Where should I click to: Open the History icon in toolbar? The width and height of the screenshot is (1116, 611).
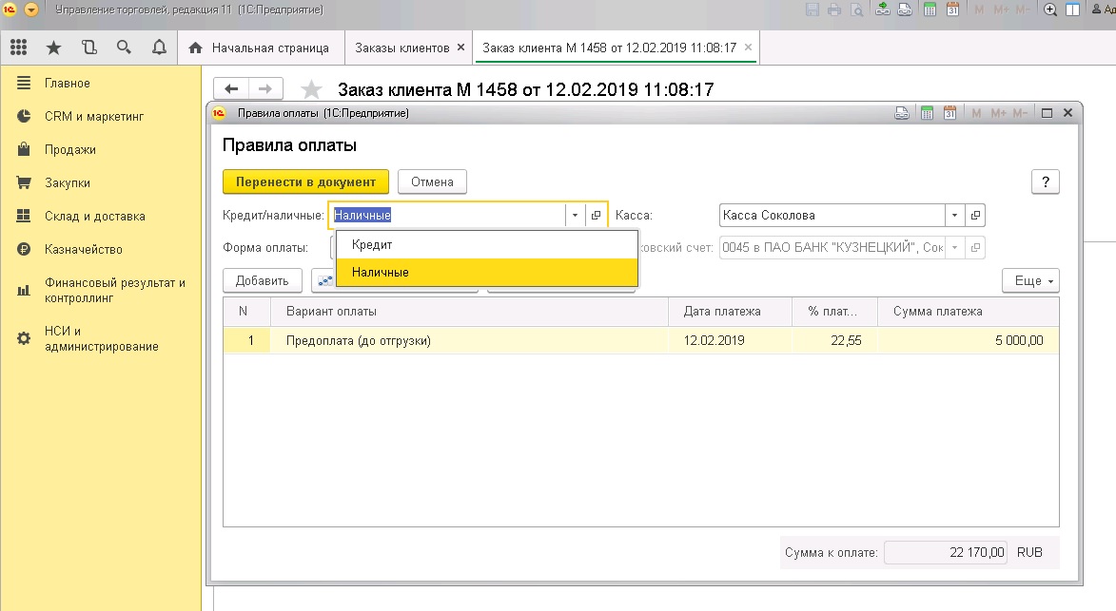[88, 48]
